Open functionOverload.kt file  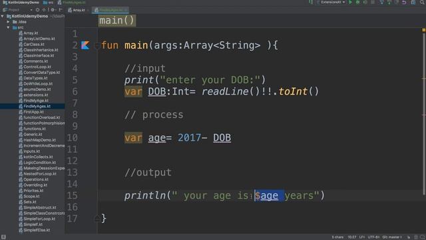41,117
